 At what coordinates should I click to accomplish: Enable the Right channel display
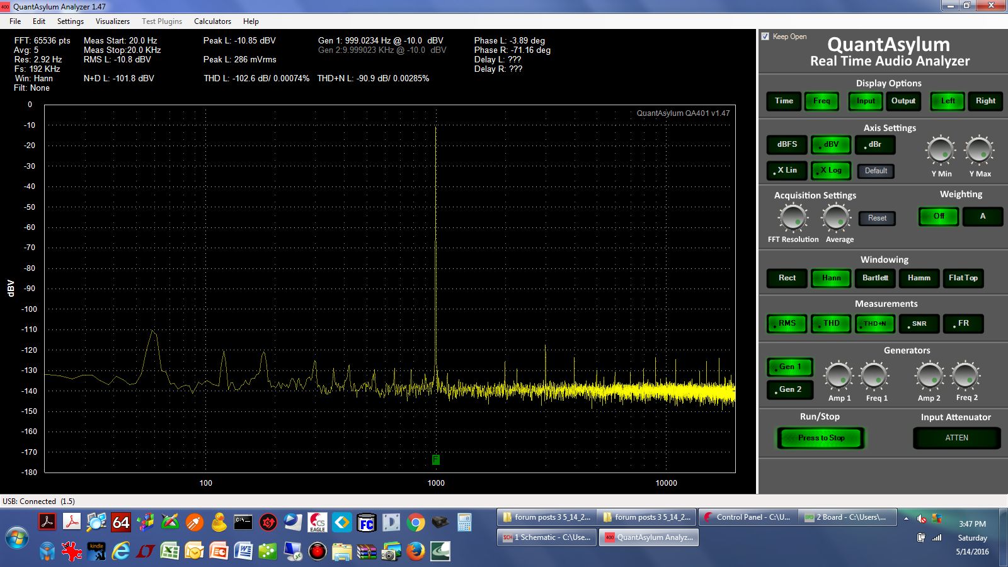[985, 101]
